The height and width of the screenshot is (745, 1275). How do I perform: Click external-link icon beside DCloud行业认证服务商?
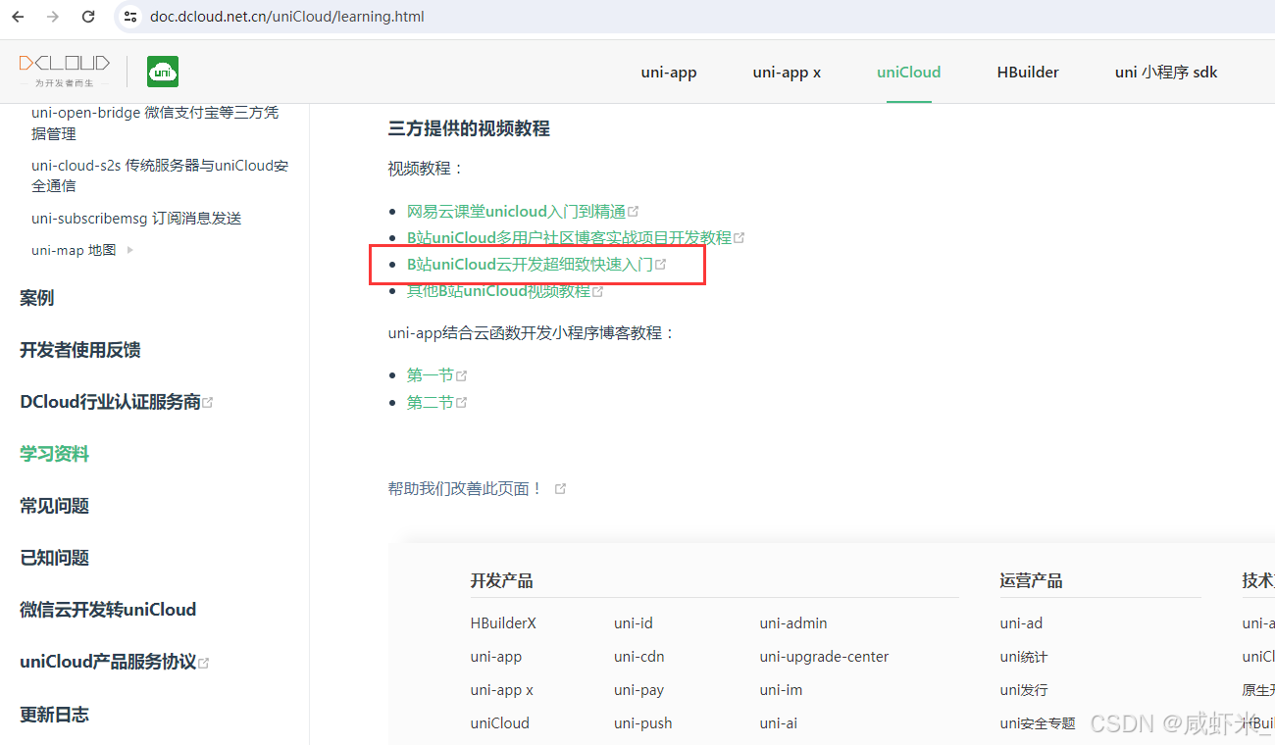pos(207,403)
